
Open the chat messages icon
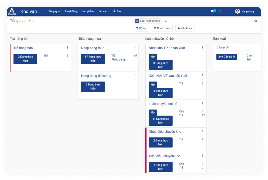coord(213,11)
